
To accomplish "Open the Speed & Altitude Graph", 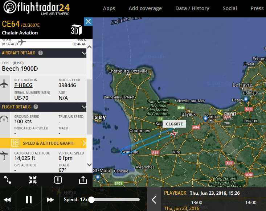I will point(43,143).
